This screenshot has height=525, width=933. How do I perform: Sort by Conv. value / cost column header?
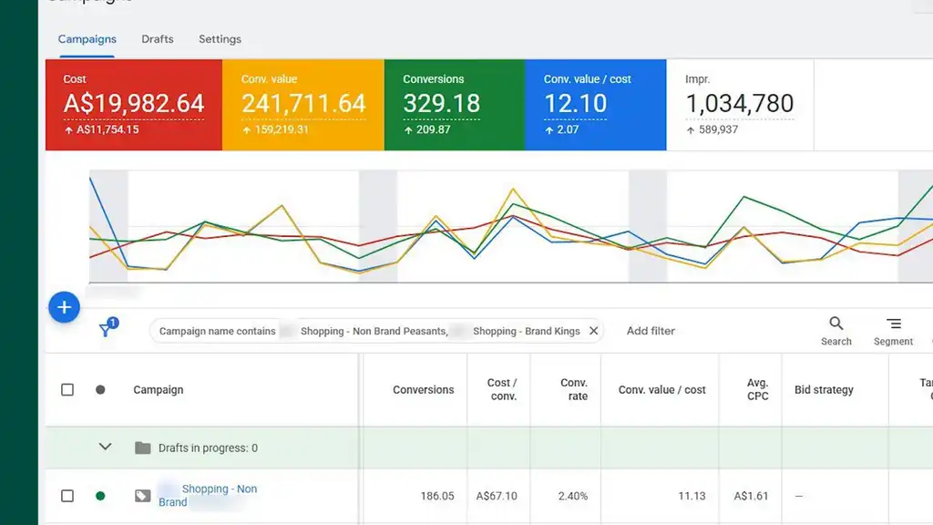pyautogui.click(x=661, y=390)
